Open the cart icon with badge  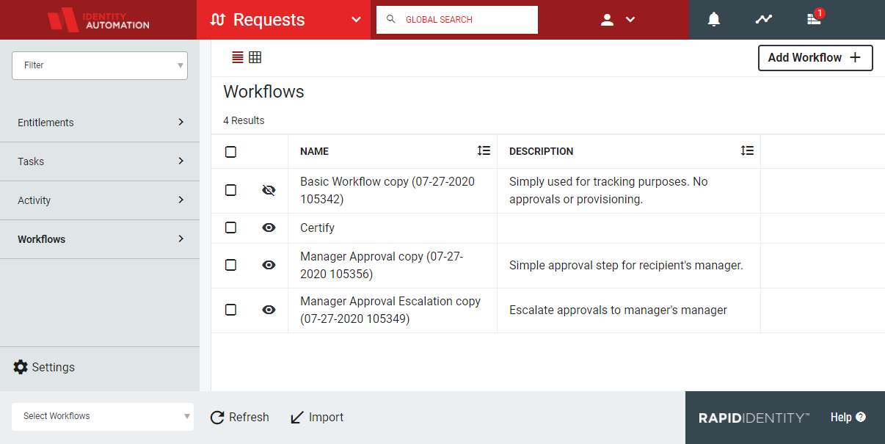pos(814,19)
